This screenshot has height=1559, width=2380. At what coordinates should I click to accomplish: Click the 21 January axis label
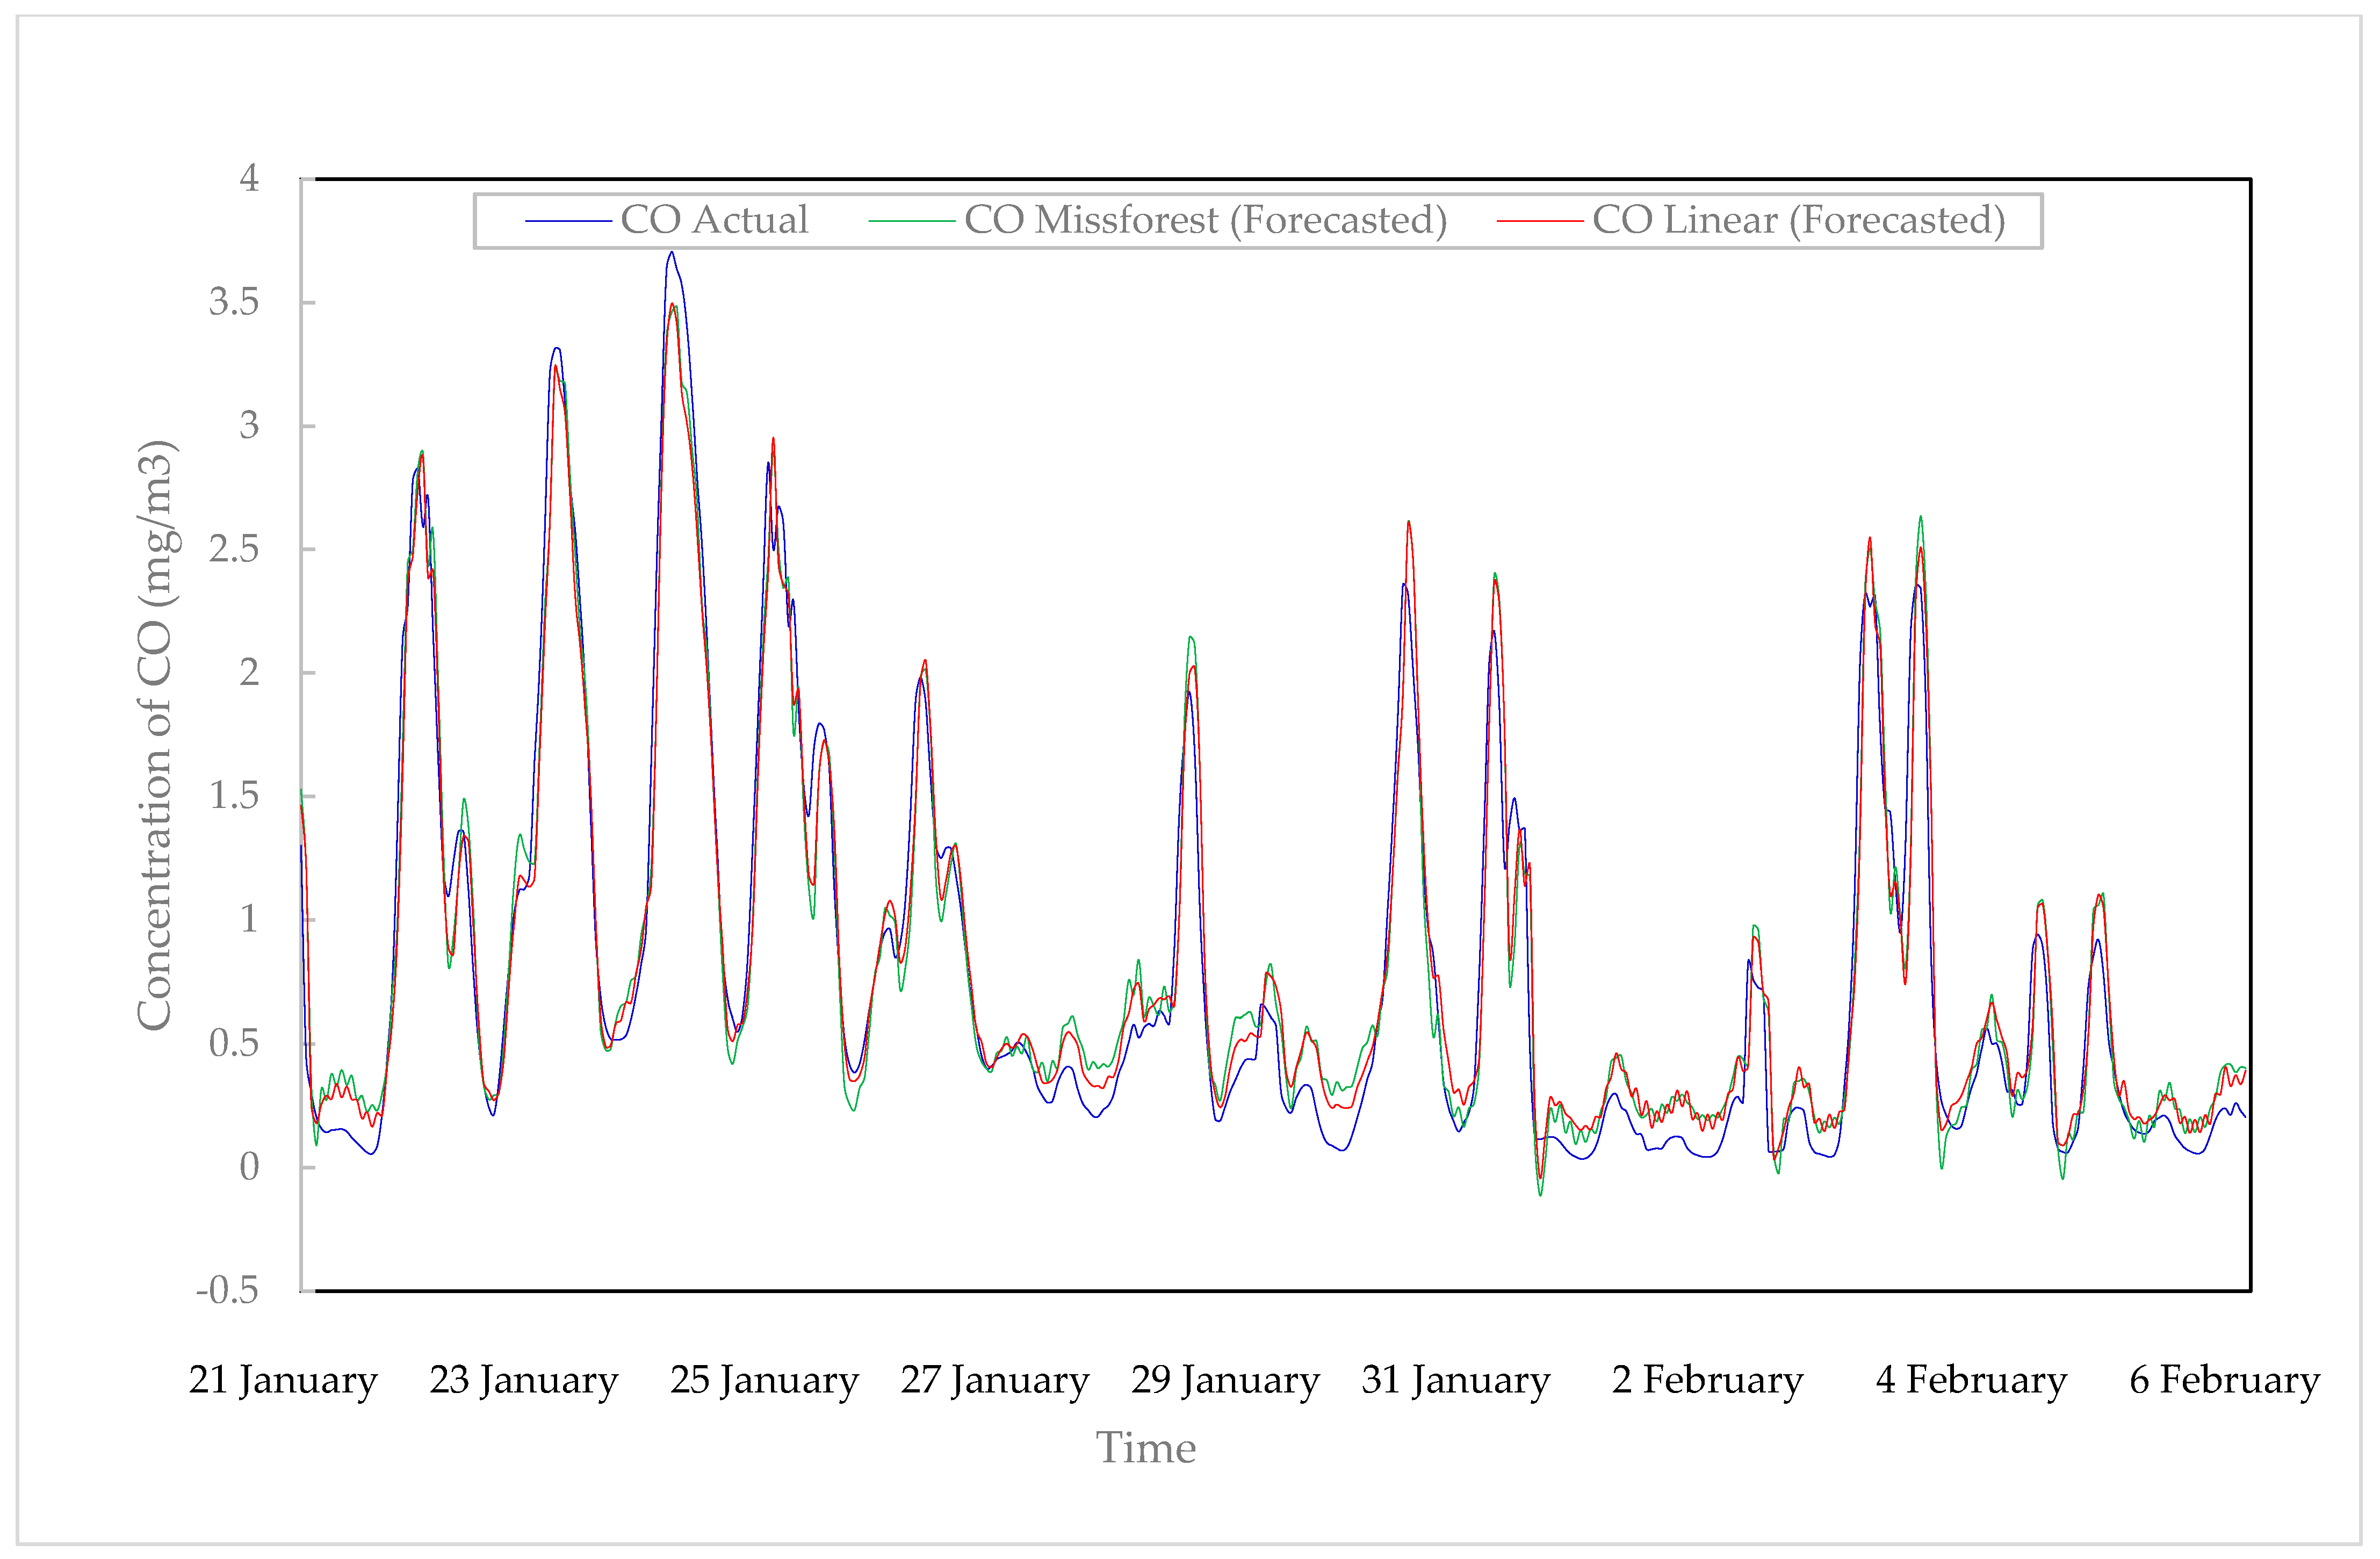click(x=283, y=1380)
